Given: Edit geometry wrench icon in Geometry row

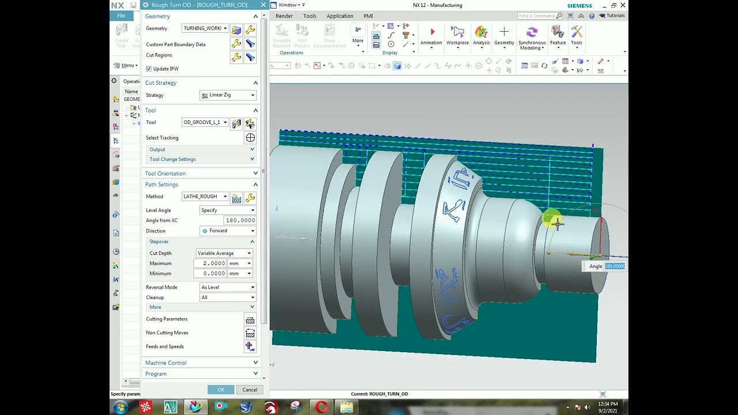Looking at the screenshot, I should [250, 29].
